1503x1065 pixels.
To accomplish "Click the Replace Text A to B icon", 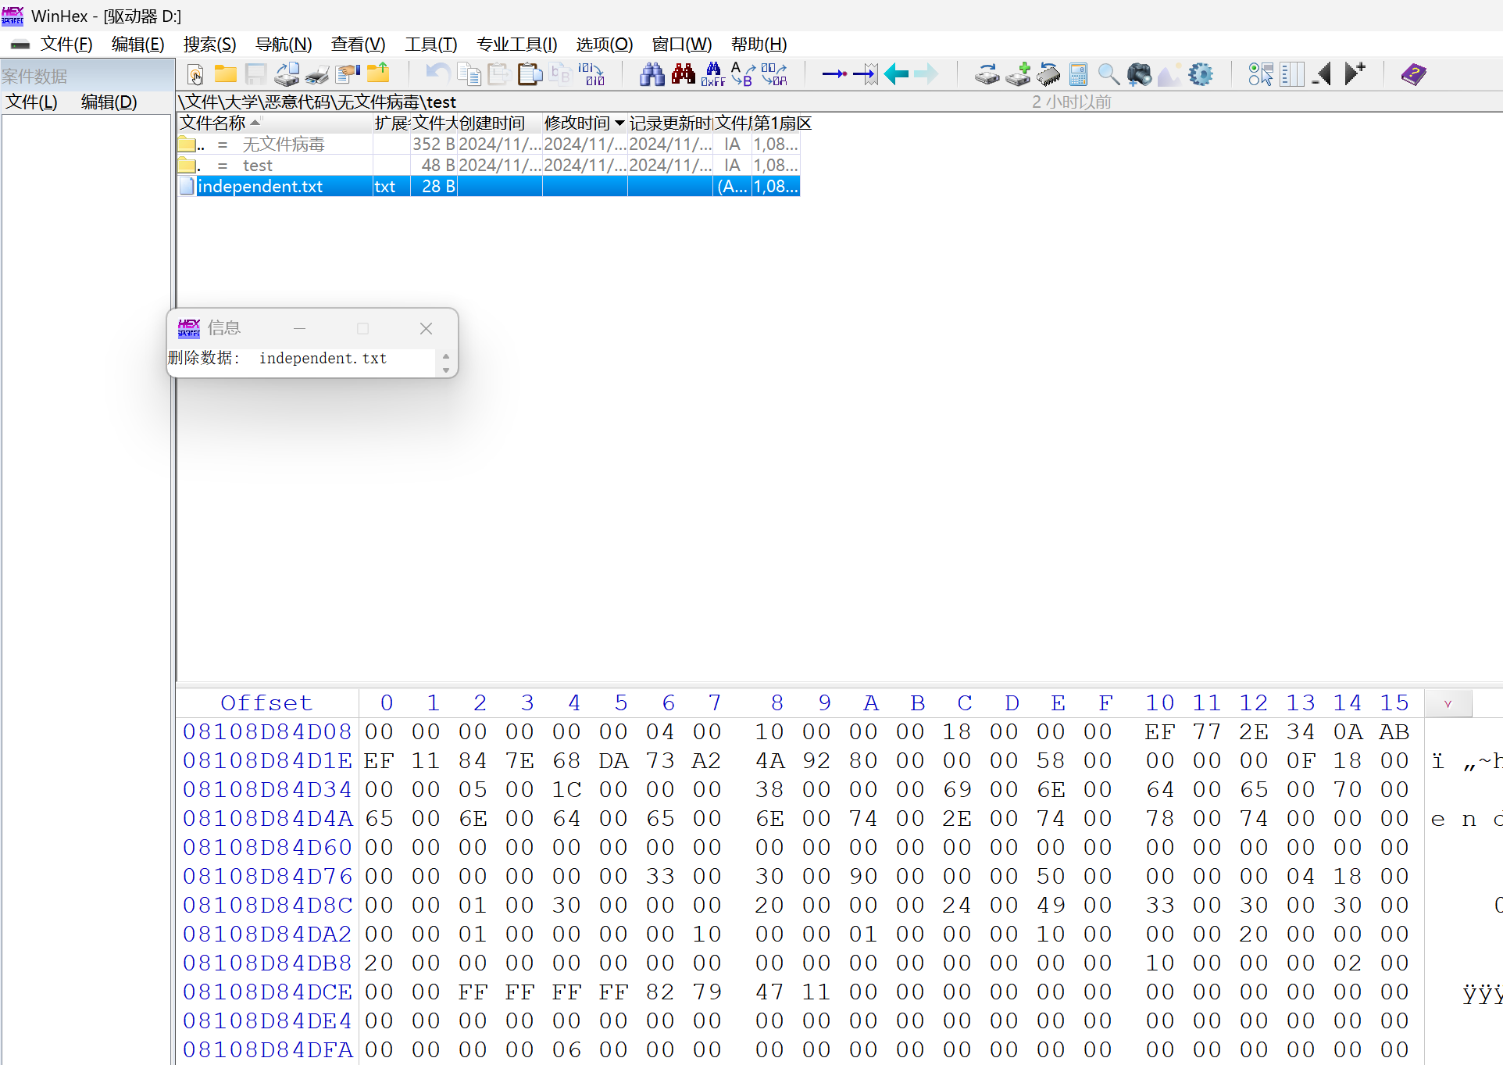I will [x=743, y=75].
